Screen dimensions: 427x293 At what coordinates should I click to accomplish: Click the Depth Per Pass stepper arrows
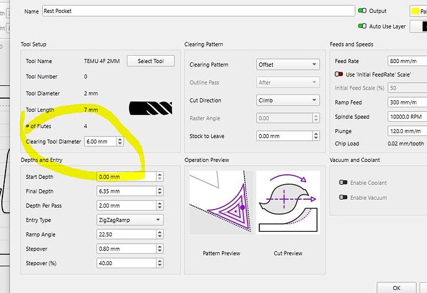[160, 205]
